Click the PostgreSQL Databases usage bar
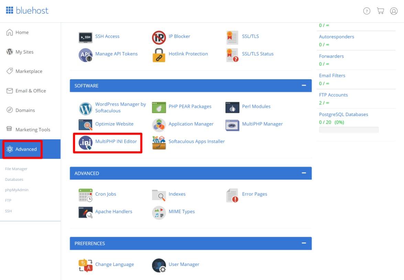This screenshot has width=404, height=280. (349, 130)
